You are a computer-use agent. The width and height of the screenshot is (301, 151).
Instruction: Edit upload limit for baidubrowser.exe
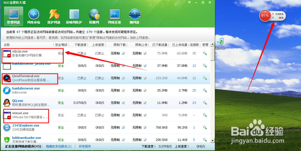[145, 90]
